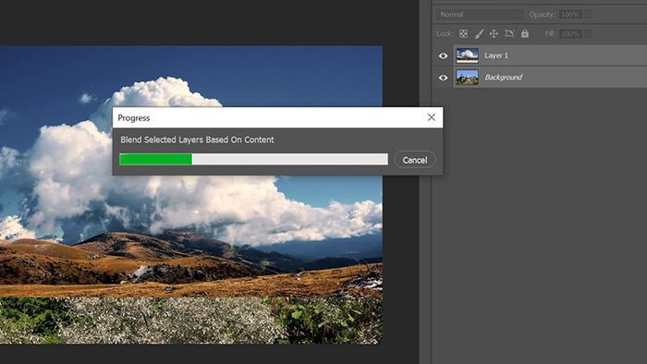
Task: Click the Fill 100% value field
Action: pyautogui.click(x=571, y=34)
